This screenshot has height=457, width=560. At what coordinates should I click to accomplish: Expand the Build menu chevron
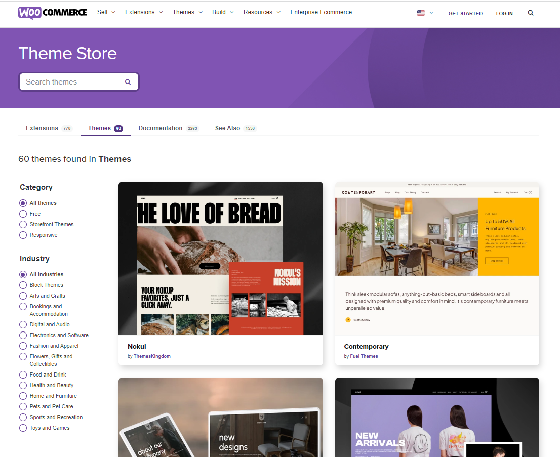[232, 12]
